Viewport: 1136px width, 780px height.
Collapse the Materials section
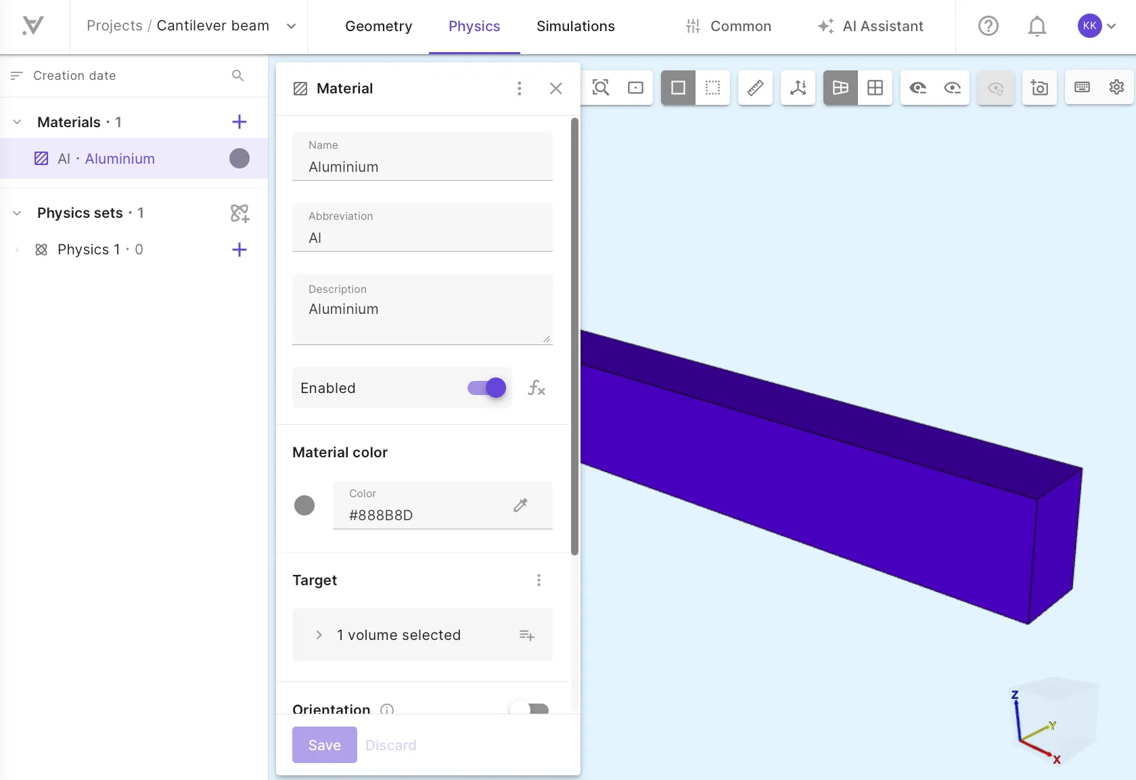coord(17,122)
